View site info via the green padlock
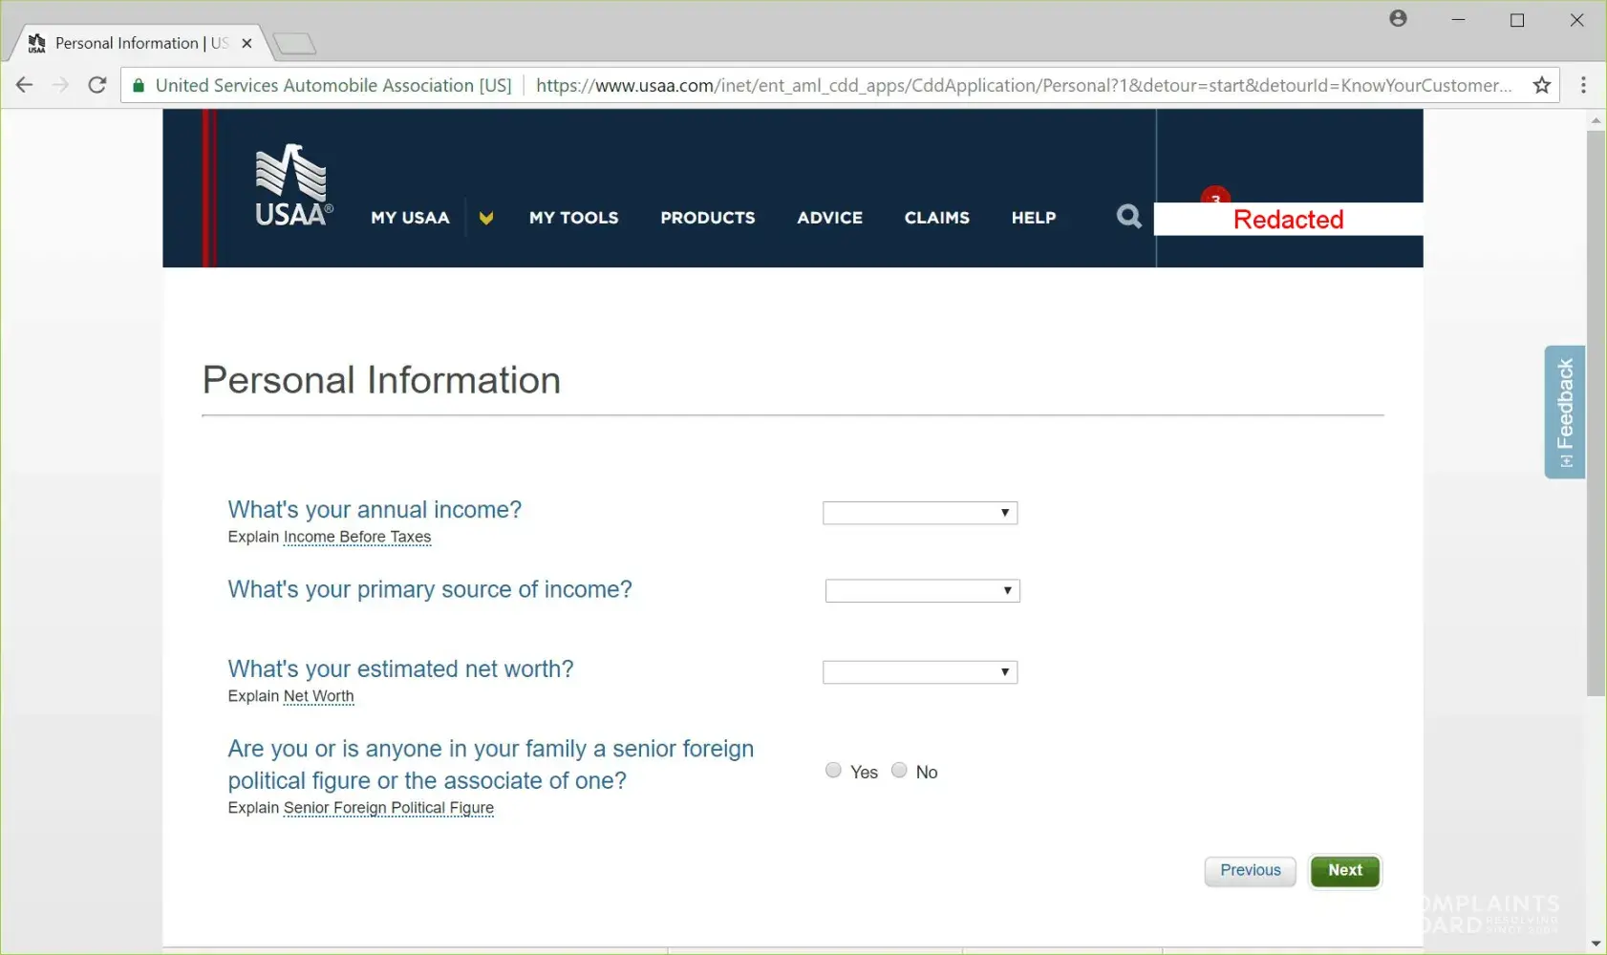Image resolution: width=1607 pixels, height=955 pixels. click(139, 85)
